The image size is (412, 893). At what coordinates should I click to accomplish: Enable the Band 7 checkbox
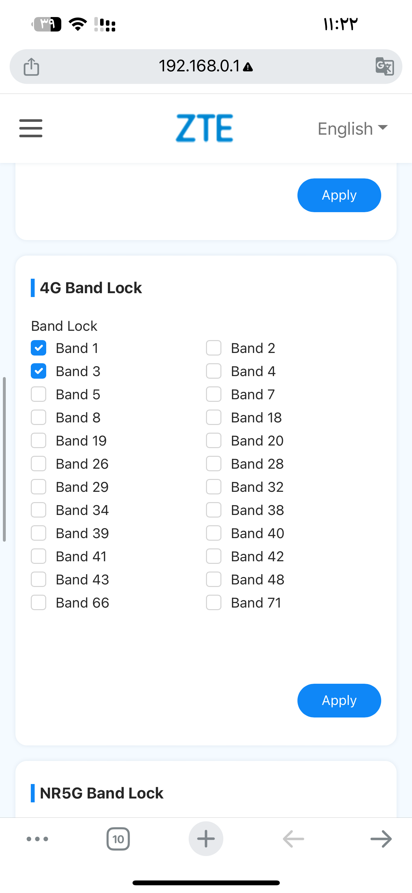point(213,394)
